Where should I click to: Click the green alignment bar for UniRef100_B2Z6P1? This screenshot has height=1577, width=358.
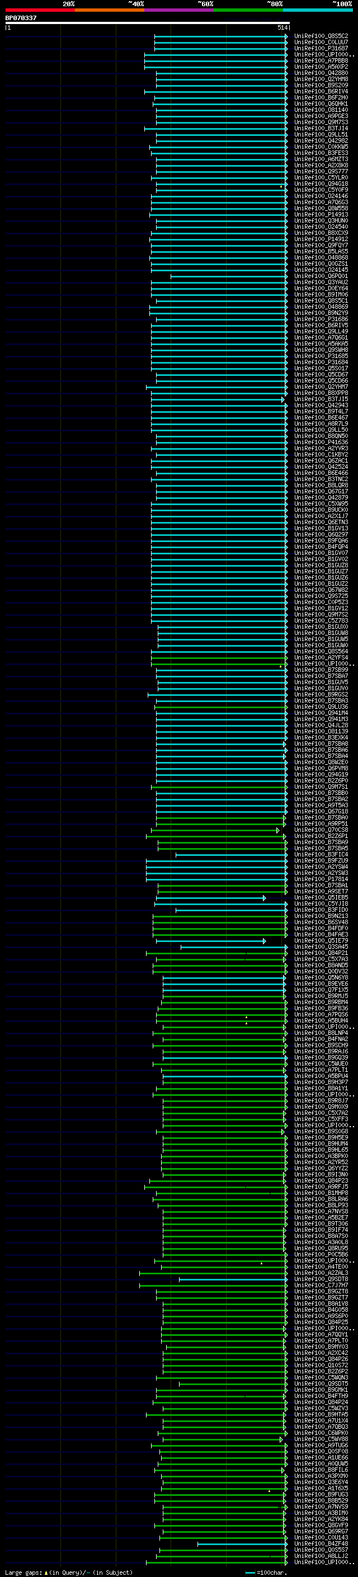[x=216, y=836]
